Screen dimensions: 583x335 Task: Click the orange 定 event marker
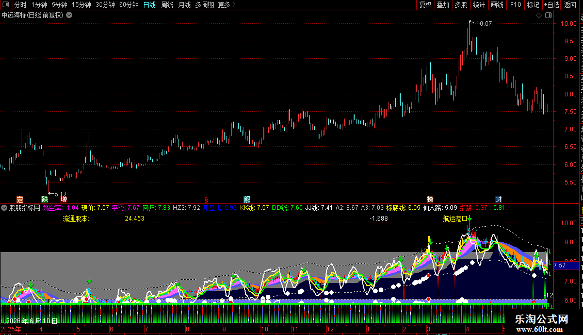click(20, 199)
